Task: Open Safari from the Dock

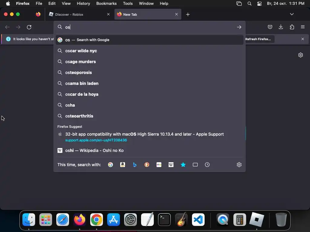Action: pyautogui.click(x=63, y=220)
